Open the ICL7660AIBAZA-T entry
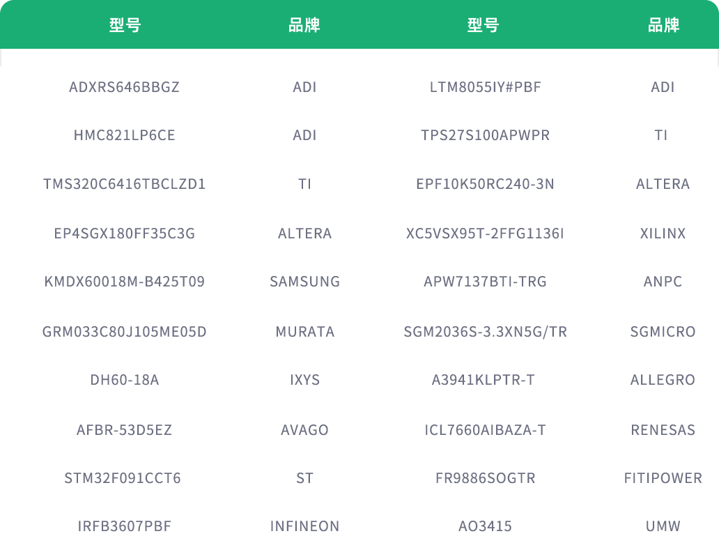This screenshot has width=719, height=559. [486, 430]
